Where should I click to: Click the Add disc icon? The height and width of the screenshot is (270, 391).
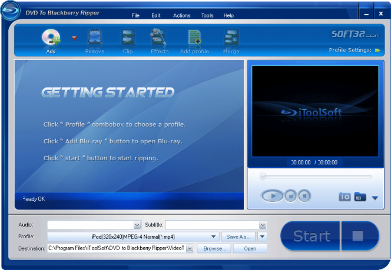point(51,38)
